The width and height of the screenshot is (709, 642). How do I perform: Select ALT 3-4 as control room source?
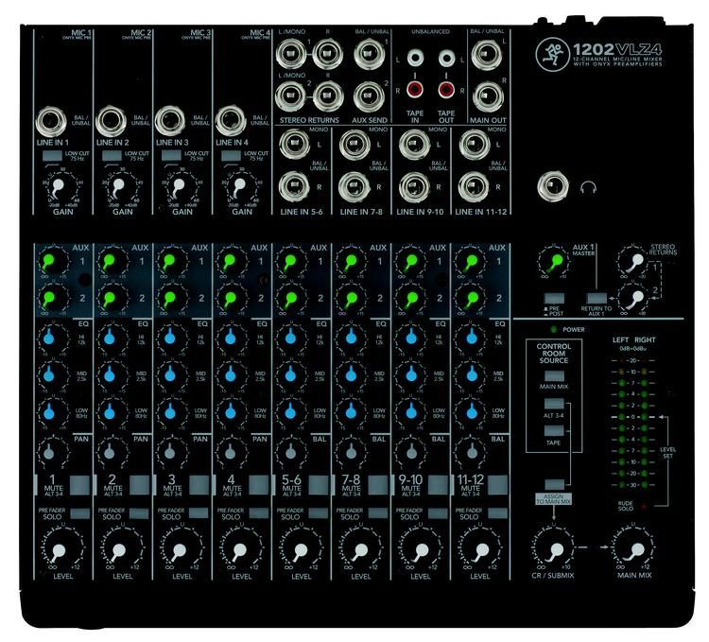coord(554,404)
